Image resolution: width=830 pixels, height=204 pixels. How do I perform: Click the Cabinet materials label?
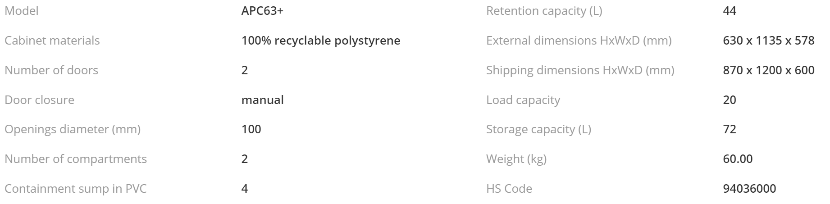(52, 41)
